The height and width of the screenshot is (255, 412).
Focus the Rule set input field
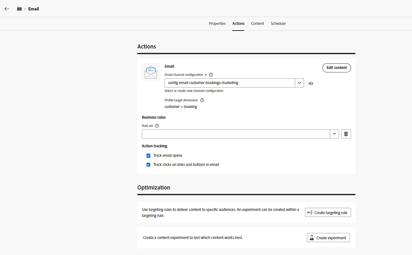[x=236, y=134]
